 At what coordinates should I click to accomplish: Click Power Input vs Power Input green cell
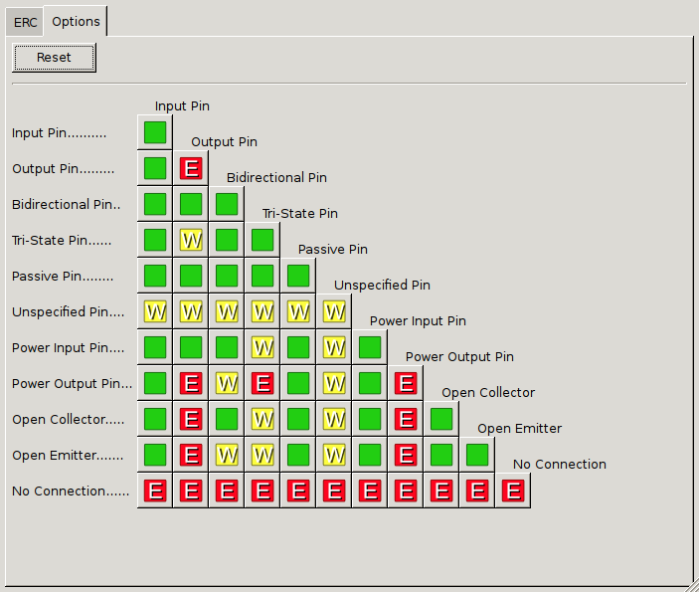370,347
